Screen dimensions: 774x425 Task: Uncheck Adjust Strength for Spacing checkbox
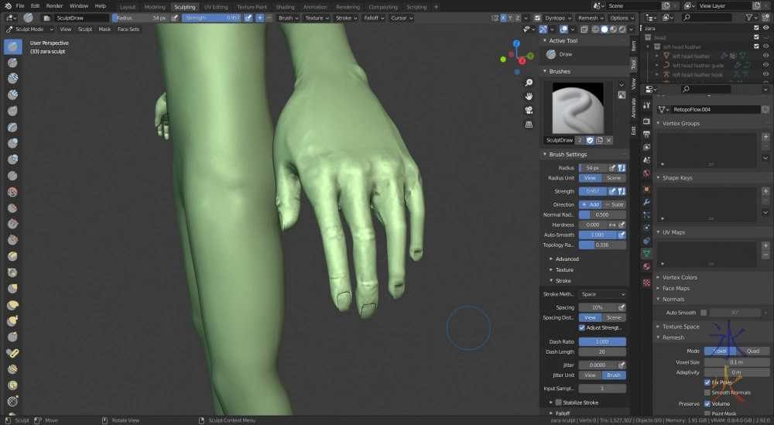click(x=582, y=327)
